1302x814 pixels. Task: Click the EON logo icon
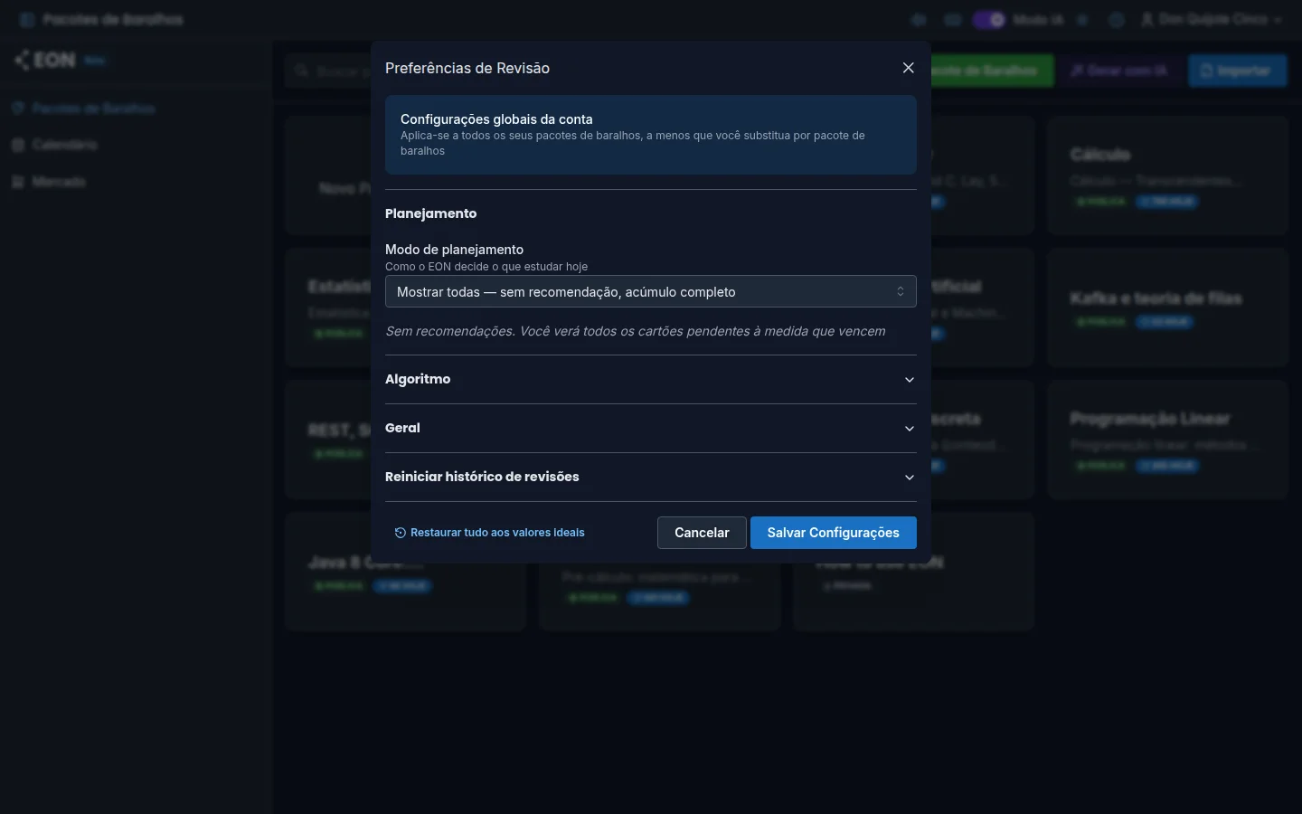[22, 60]
